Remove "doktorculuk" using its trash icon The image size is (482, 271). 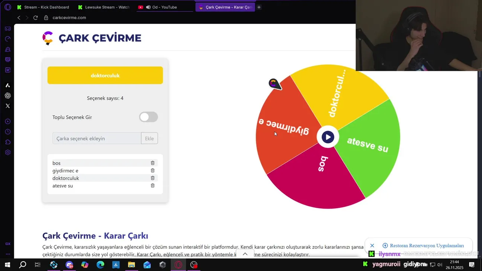[153, 178]
